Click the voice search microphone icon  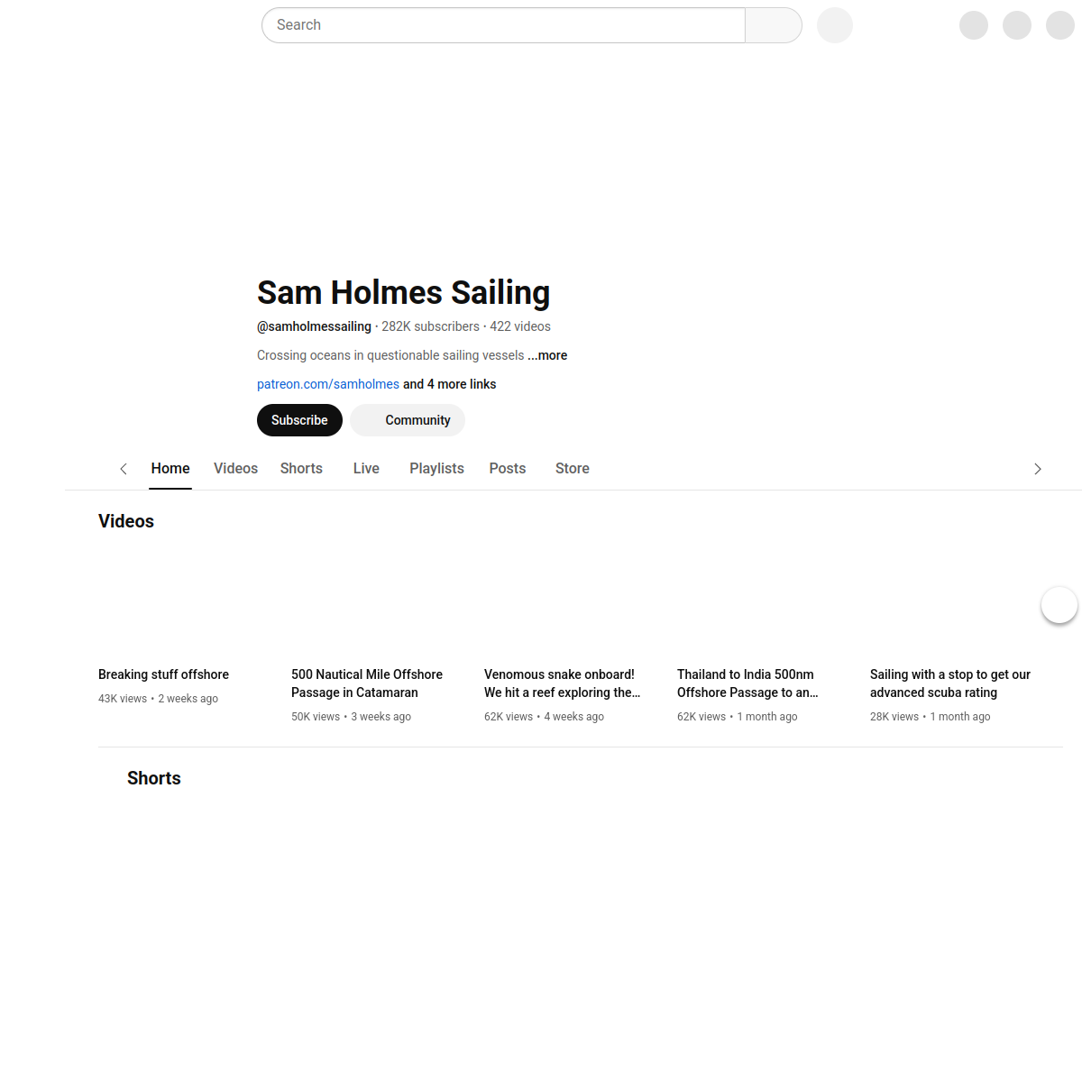pos(834,25)
